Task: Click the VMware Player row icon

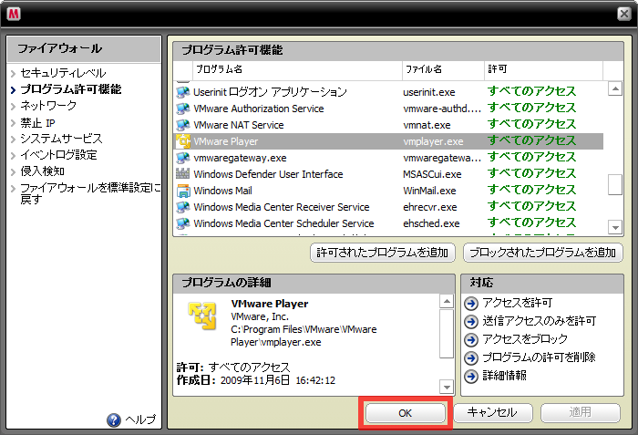Action: tap(182, 141)
